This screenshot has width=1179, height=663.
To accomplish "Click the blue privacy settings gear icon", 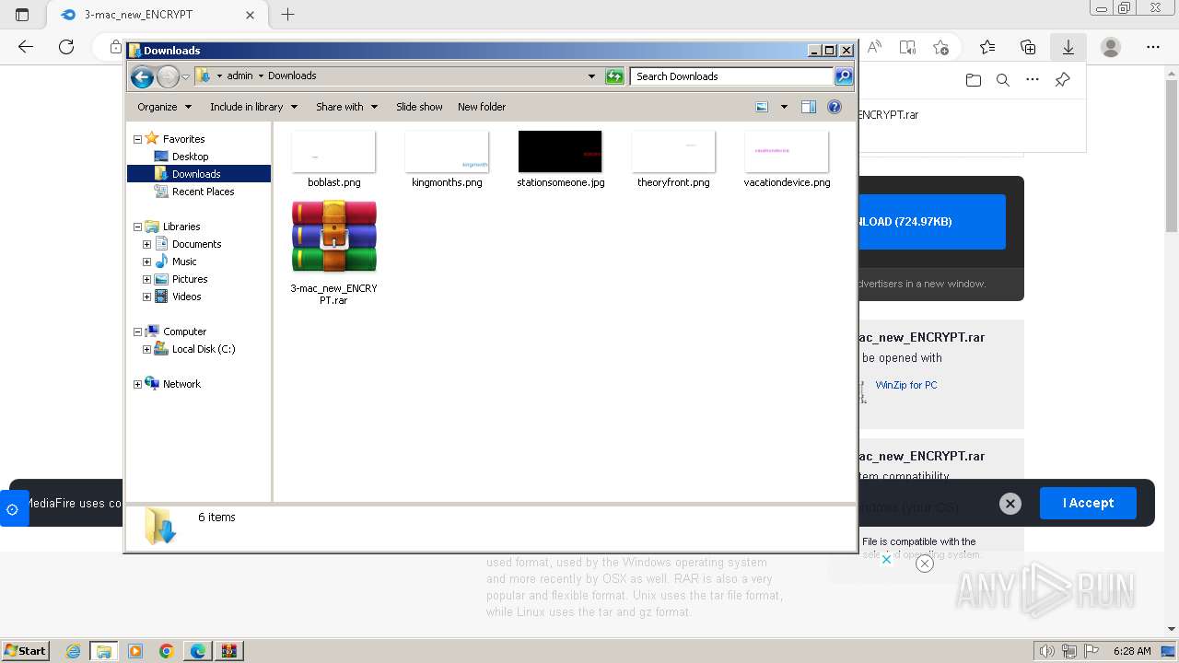I will coord(12,509).
